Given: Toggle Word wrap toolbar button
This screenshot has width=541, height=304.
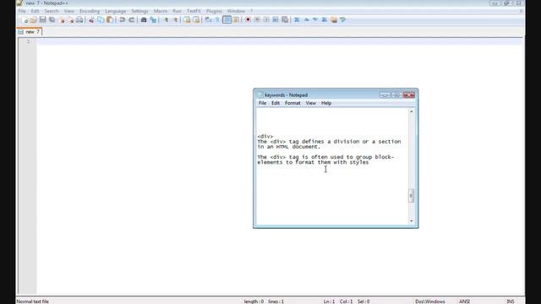Looking at the screenshot, I should tap(208, 20).
